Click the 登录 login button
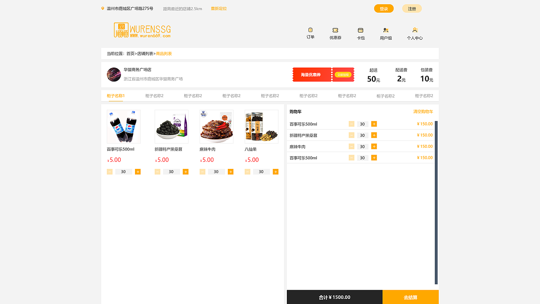The height and width of the screenshot is (304, 540). click(384, 8)
